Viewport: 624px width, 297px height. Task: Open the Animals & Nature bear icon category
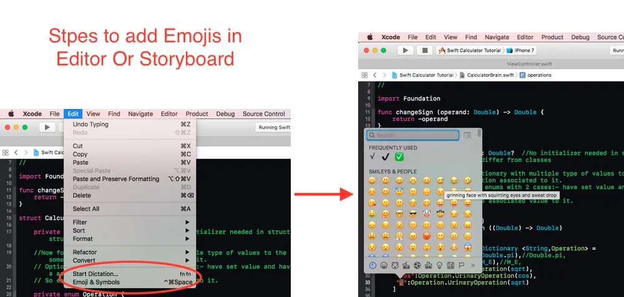[x=395, y=265]
